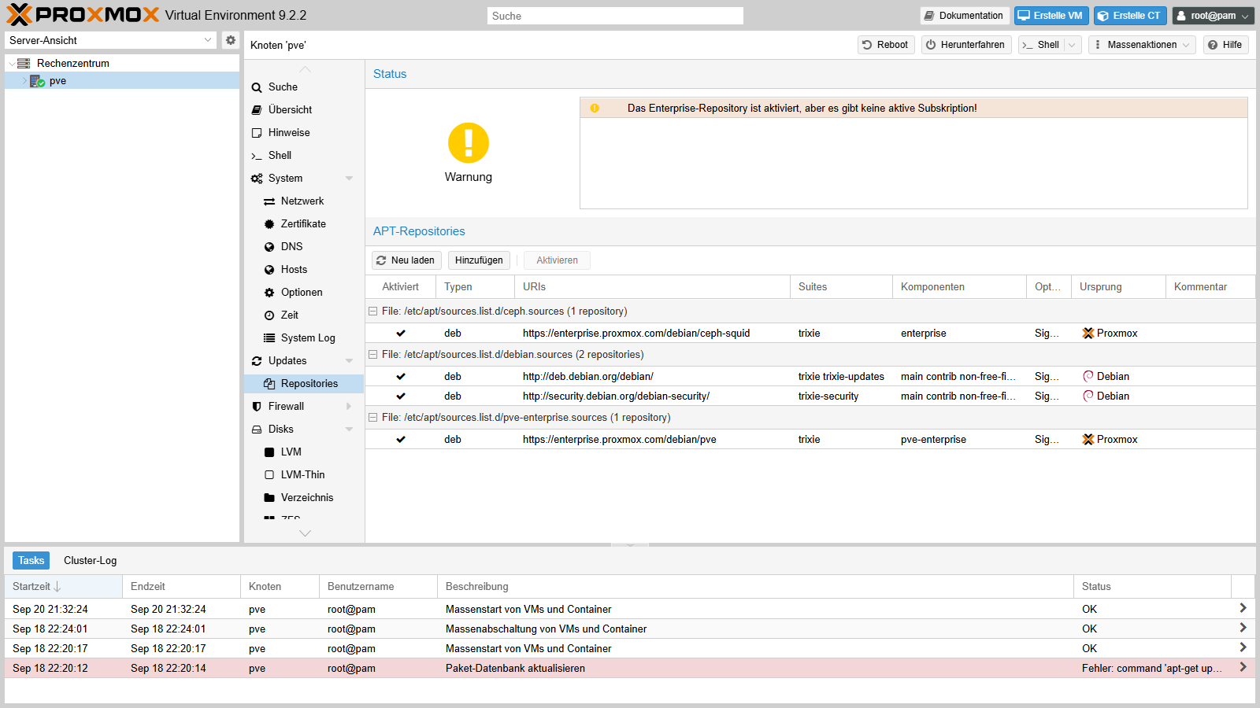The width and height of the screenshot is (1260, 708).
Task: Click enabled checkmark of ceph-squid repository
Action: 401,334
